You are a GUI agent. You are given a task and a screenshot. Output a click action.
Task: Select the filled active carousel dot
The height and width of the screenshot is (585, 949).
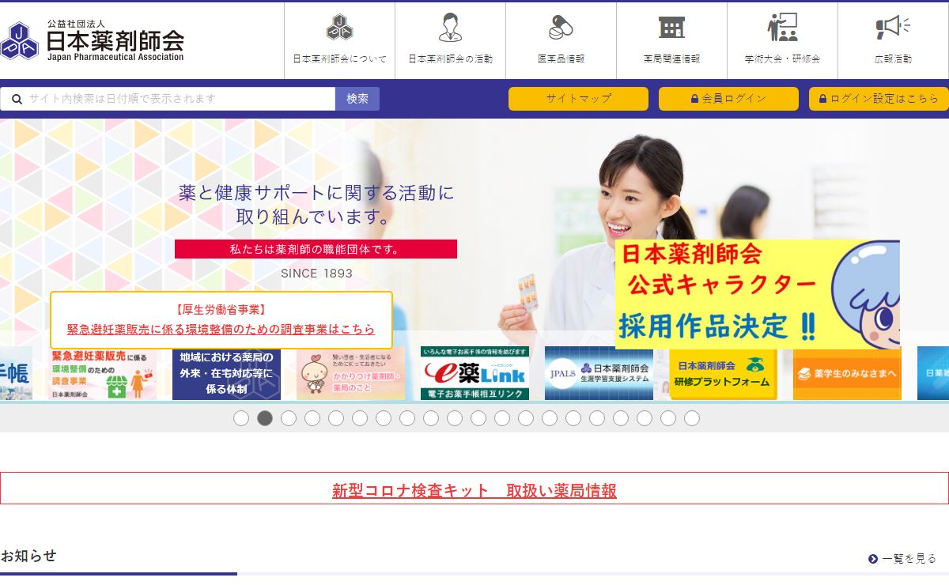[265, 418]
